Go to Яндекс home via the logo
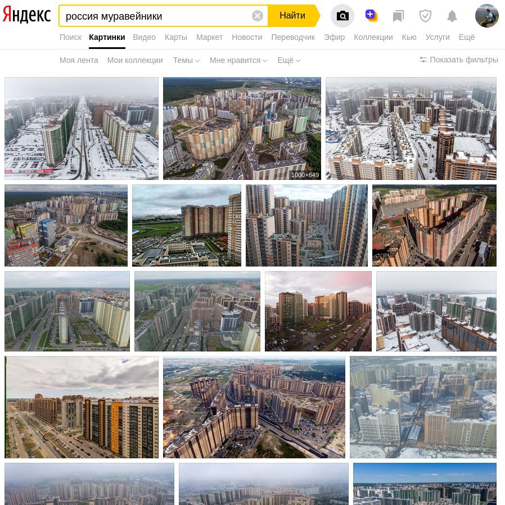505x505 pixels. click(x=27, y=15)
